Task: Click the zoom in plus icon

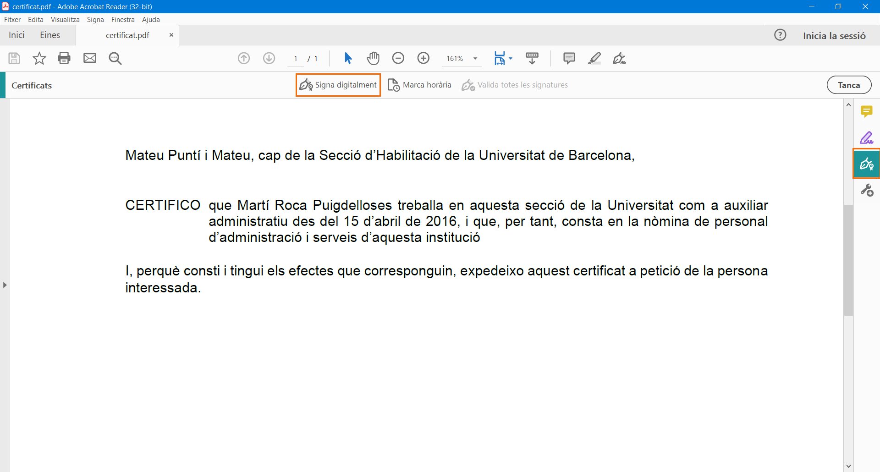Action: point(423,58)
